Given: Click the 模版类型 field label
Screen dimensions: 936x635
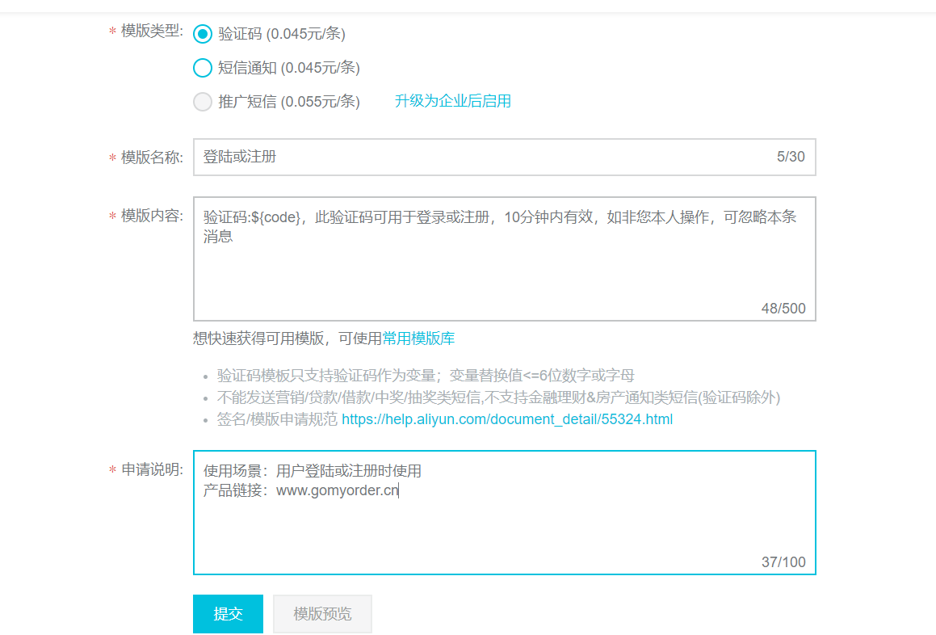Looking at the screenshot, I should coord(152,31).
